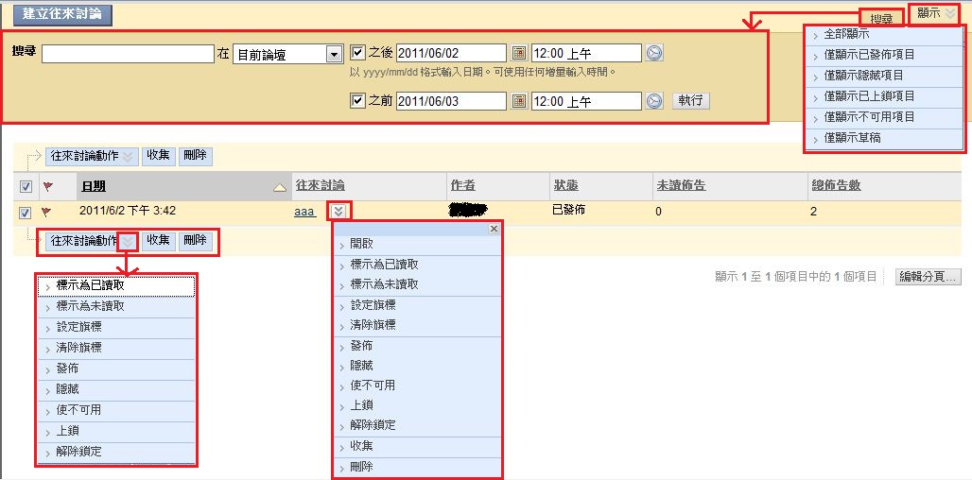Click the red flag icon in header row
This screenshot has width=972, height=480.
[48, 186]
